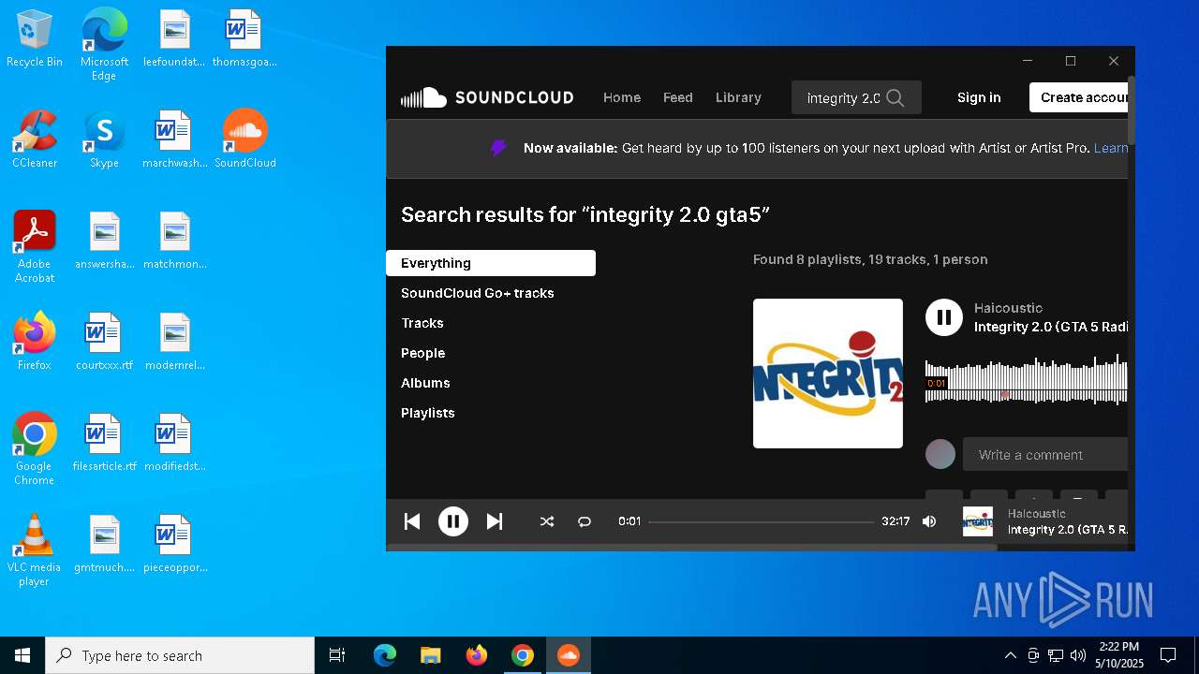Select the Everything filter
This screenshot has height=674, width=1199.
[491, 263]
